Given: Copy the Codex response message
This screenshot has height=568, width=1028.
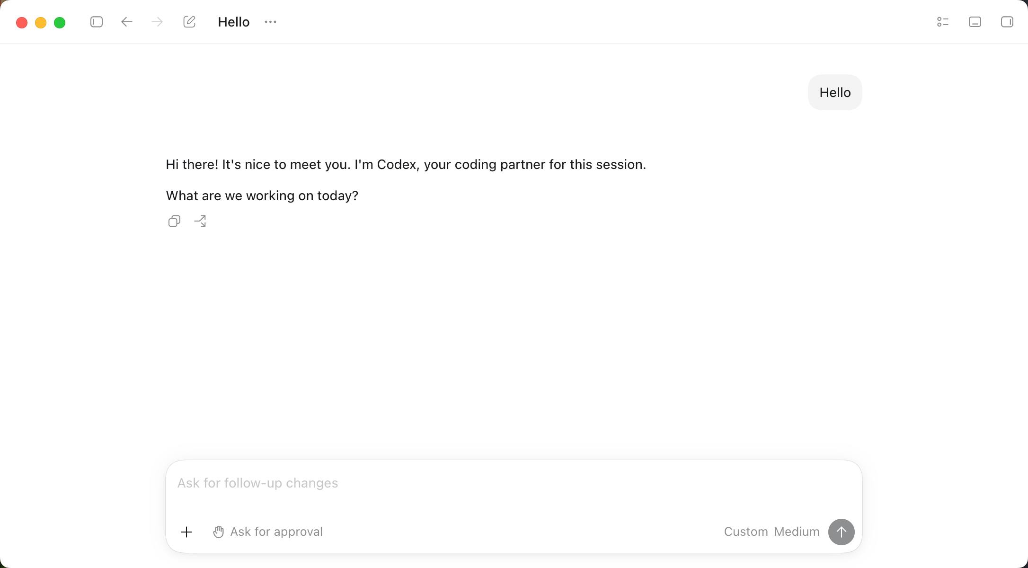Looking at the screenshot, I should (x=174, y=221).
